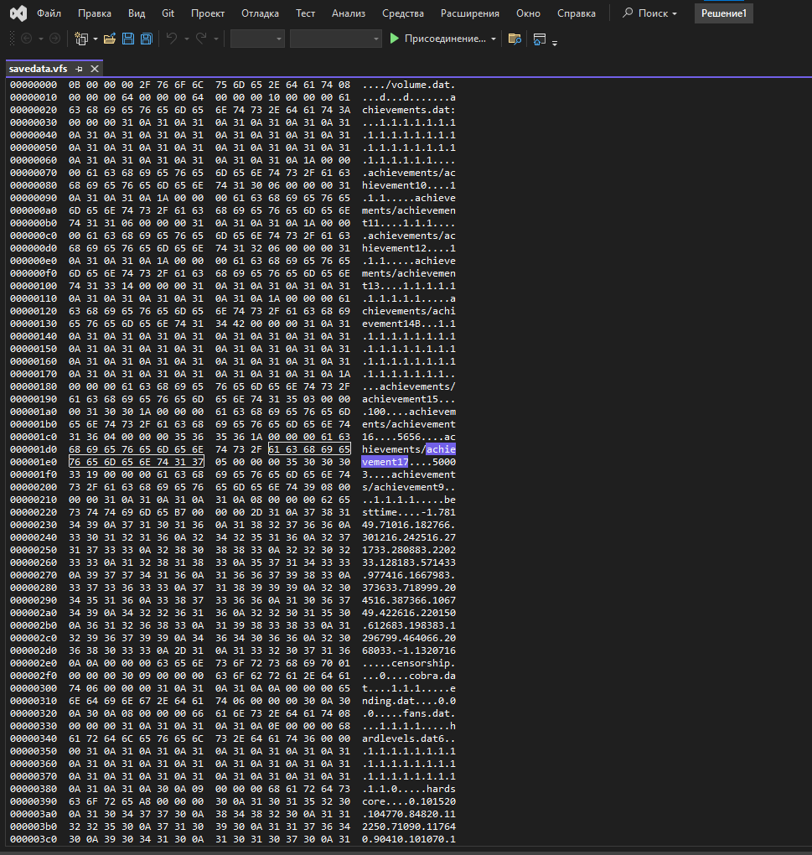
Task: Click the Save All double-floppy icon
Action: click(146, 39)
